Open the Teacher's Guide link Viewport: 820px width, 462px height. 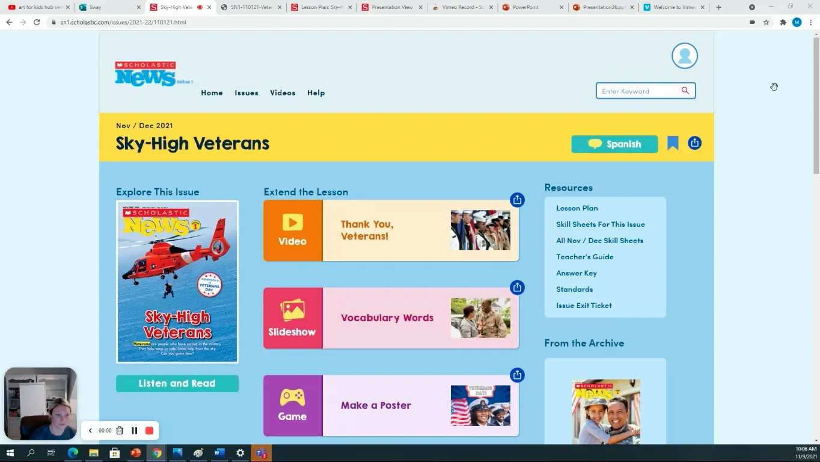point(585,257)
